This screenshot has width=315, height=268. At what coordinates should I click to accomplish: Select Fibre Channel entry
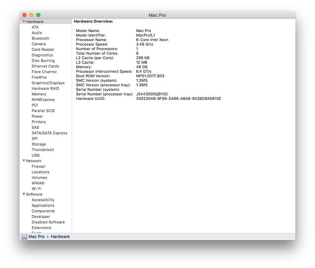coord(44,72)
